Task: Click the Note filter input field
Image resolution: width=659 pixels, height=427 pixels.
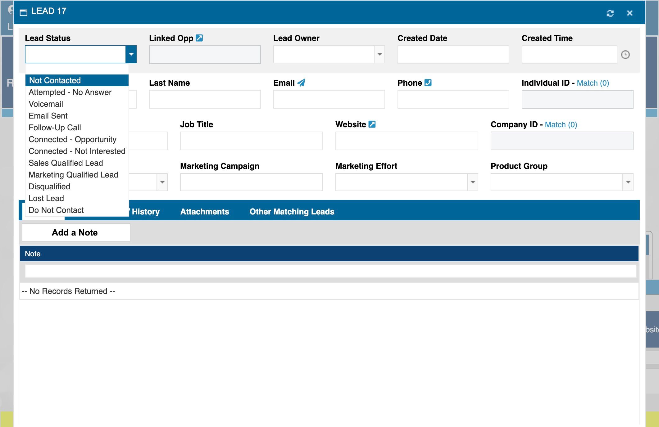Action: click(x=330, y=271)
